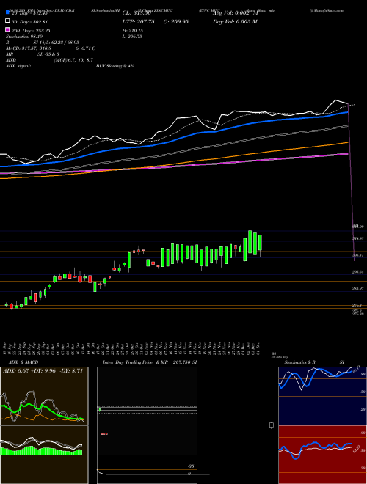Click the red RSI chart panel

coord(322,455)
